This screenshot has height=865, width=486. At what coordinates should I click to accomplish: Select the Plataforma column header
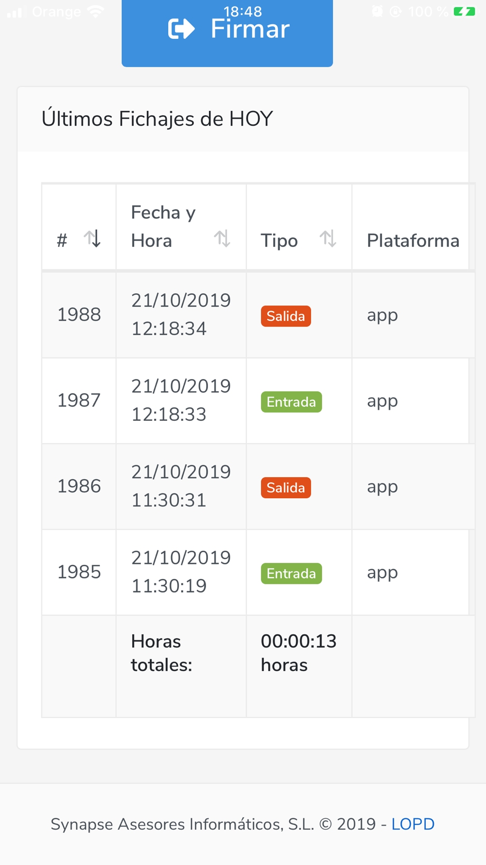[413, 241]
